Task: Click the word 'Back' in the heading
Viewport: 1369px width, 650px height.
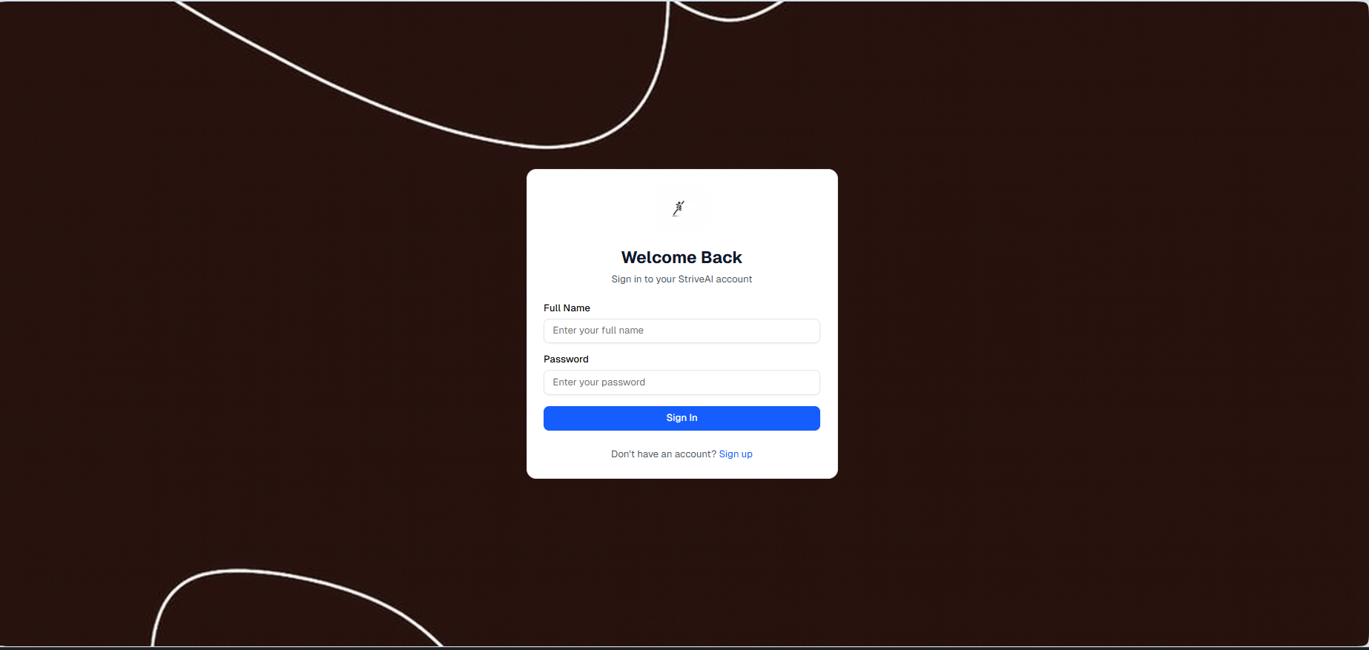Action: (x=722, y=257)
